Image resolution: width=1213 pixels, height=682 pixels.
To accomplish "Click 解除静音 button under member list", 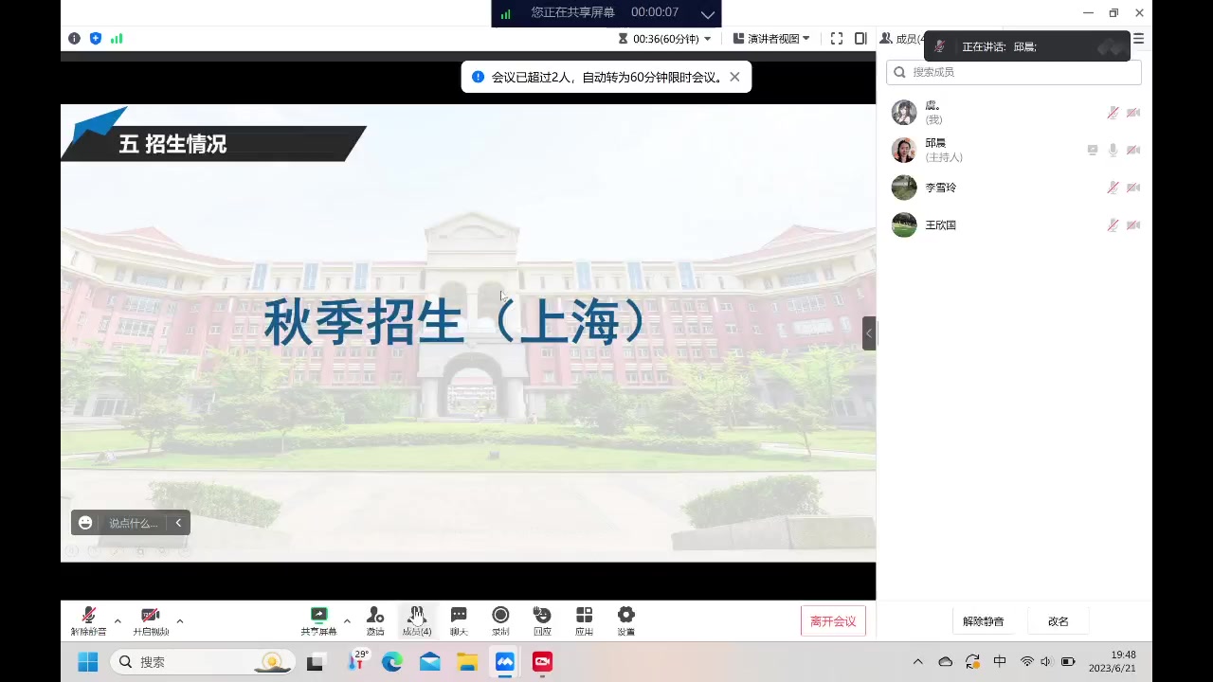I will click(x=983, y=621).
